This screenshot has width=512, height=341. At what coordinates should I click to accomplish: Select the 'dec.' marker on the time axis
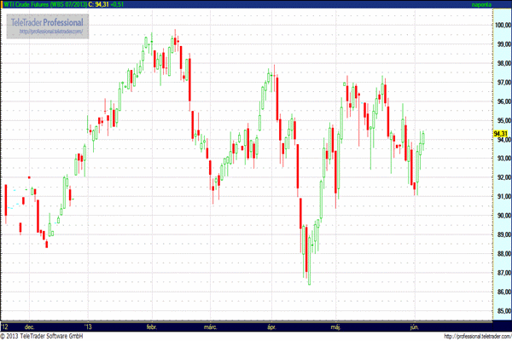pyautogui.click(x=30, y=327)
